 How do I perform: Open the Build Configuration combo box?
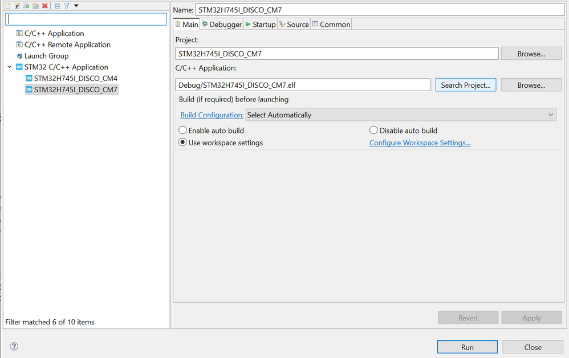(x=401, y=115)
